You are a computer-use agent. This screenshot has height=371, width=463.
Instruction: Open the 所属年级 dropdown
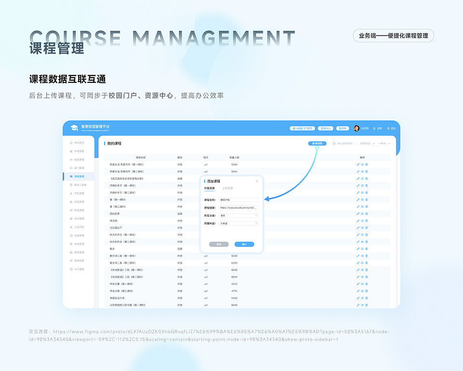point(239,224)
